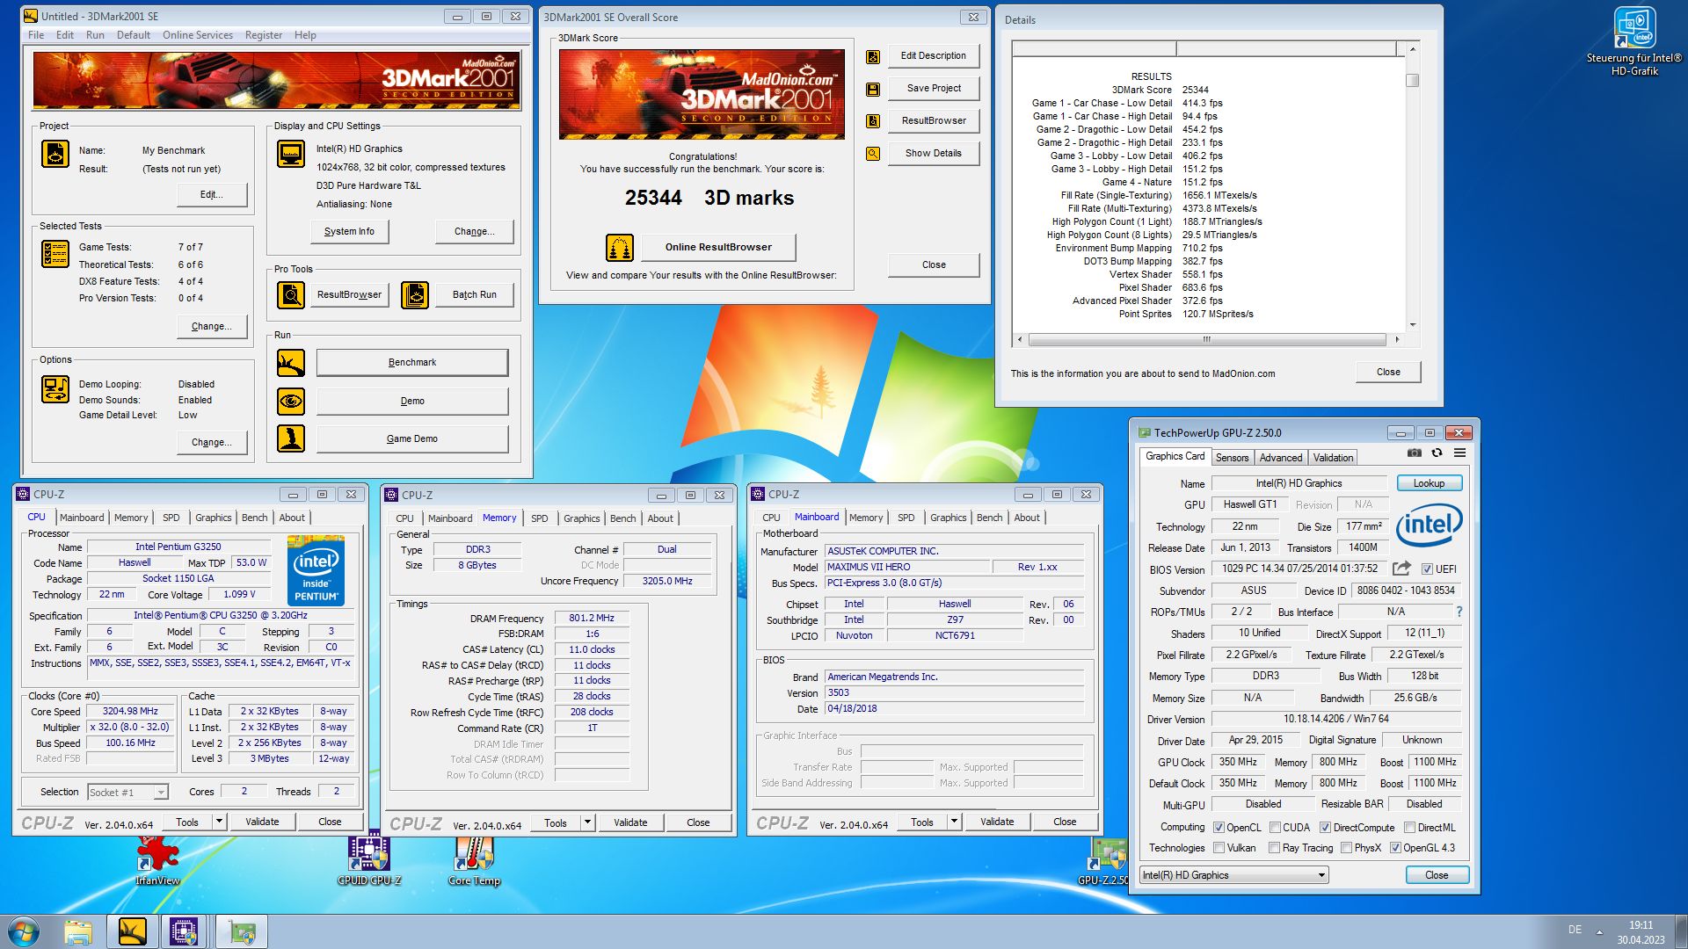Image resolution: width=1688 pixels, height=949 pixels.
Task: Toggle the Vulkan checkbox
Action: click(x=1219, y=848)
